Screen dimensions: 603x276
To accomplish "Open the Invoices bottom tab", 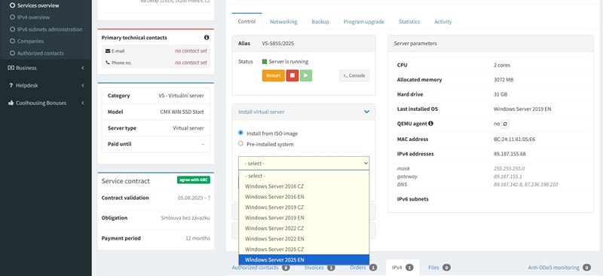I will click(320, 268).
